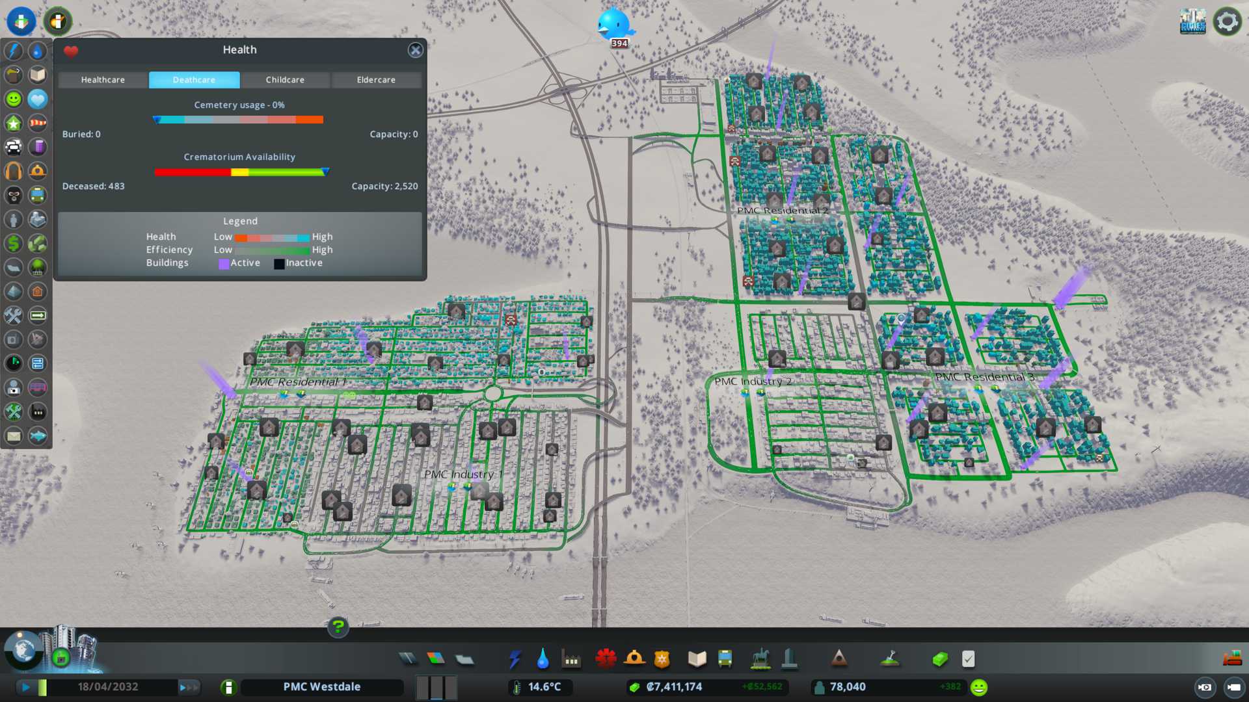1249x702 pixels.
Task: Open the Electricity info view
Action: 14,51
